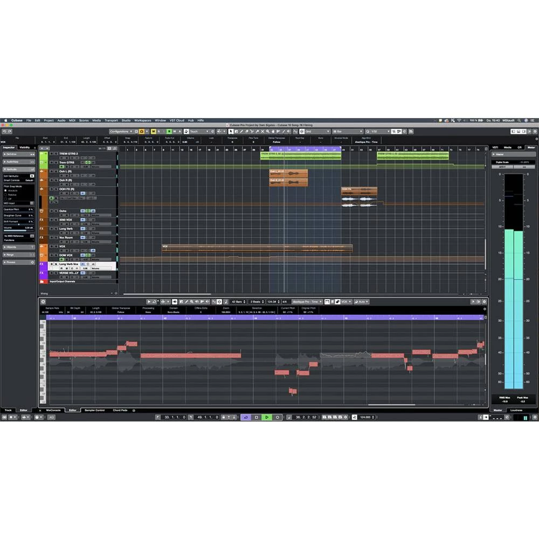
Task: Open the Transport menu
Action: pyautogui.click(x=111, y=120)
